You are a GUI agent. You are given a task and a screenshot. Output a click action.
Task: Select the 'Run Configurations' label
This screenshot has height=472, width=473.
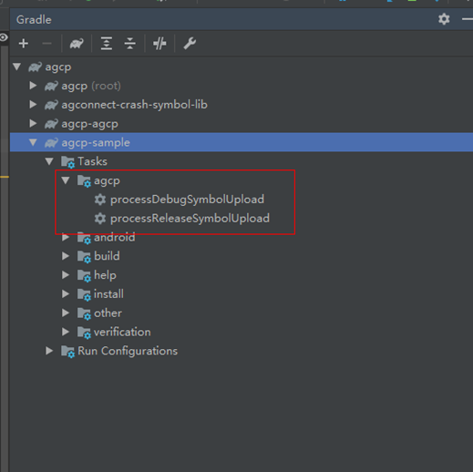(x=128, y=351)
